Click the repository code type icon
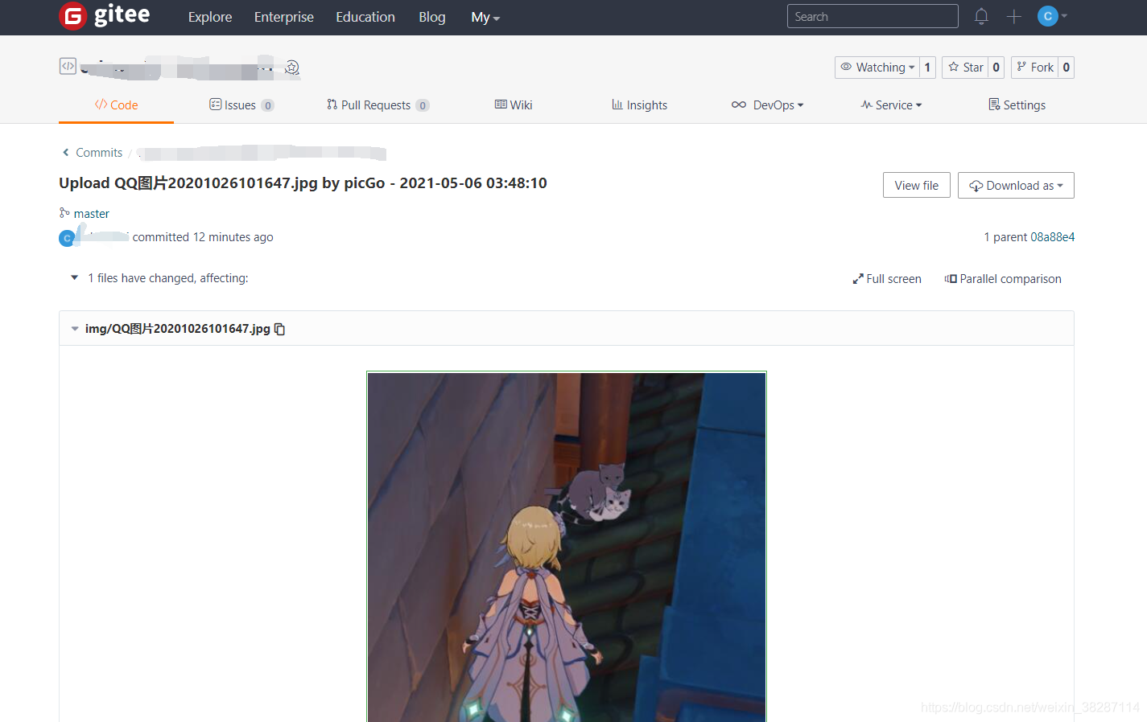Viewport: 1147px width, 722px height. click(x=68, y=66)
